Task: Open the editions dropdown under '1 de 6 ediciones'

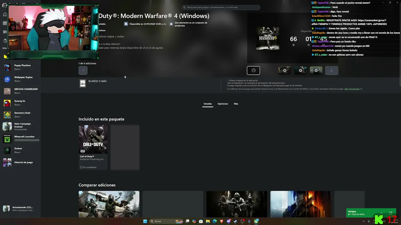Action: pos(83,70)
